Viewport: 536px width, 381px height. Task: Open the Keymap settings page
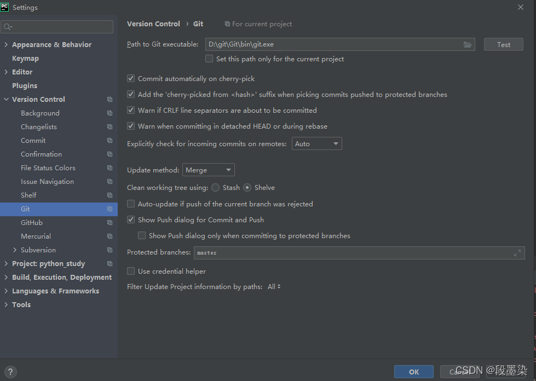25,59
